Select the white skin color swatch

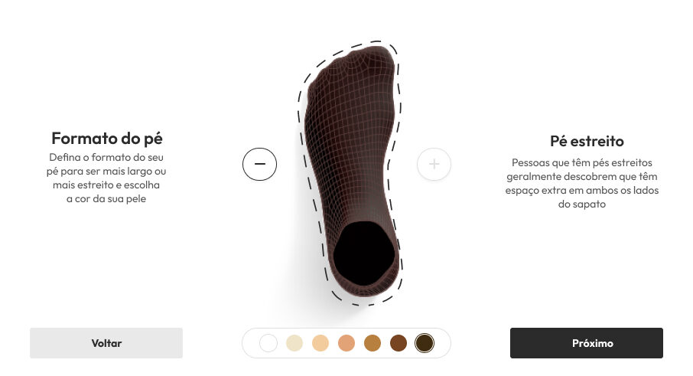tap(268, 343)
